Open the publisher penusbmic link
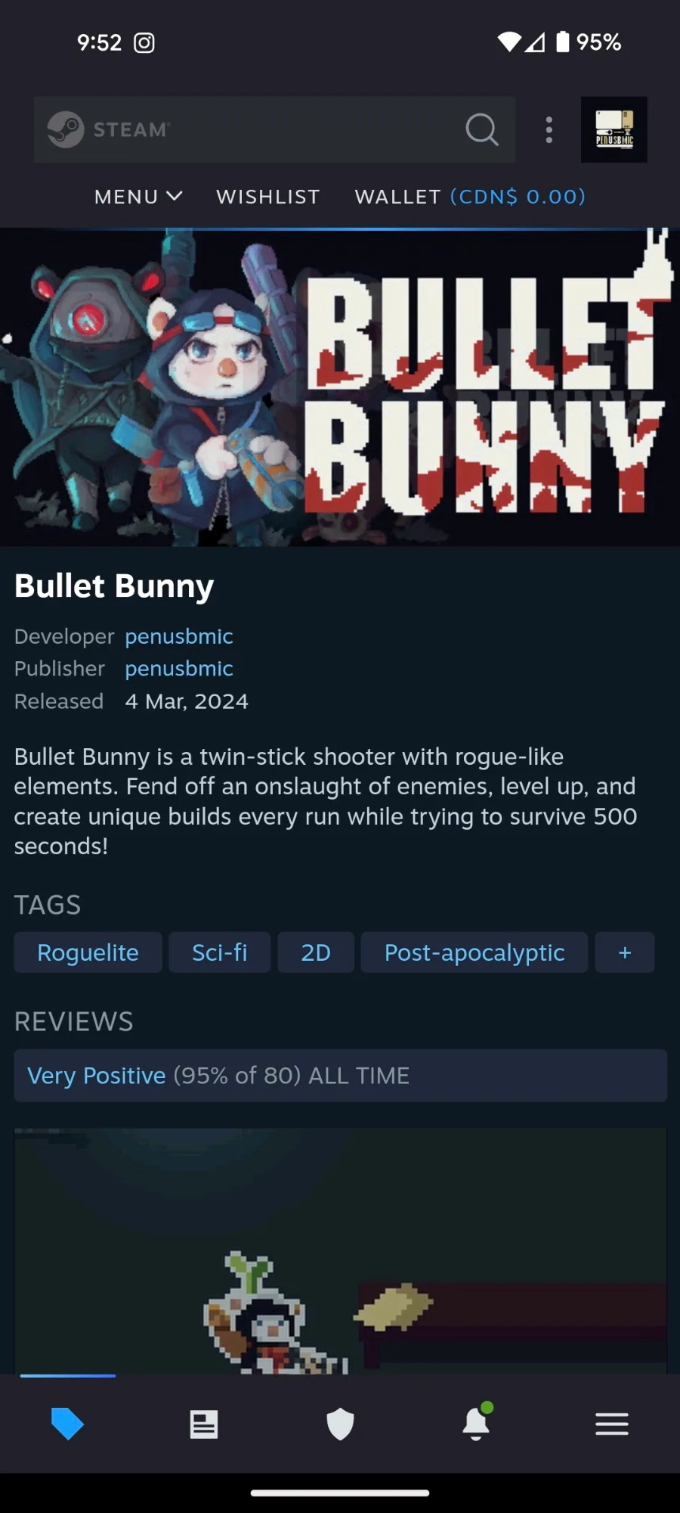Viewport: 680px width, 1513px height. [x=179, y=669]
